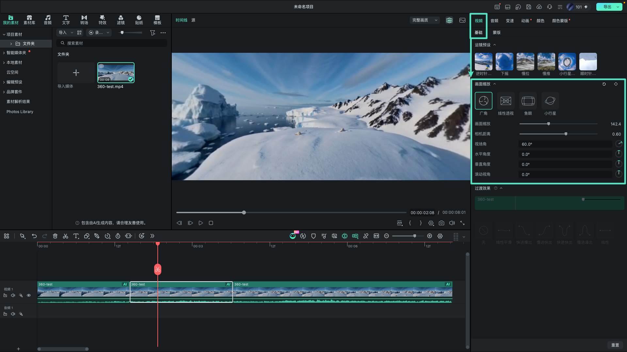This screenshot has height=352, width=627.
Task: Click the 搜索素材 search field
Action: click(112, 43)
